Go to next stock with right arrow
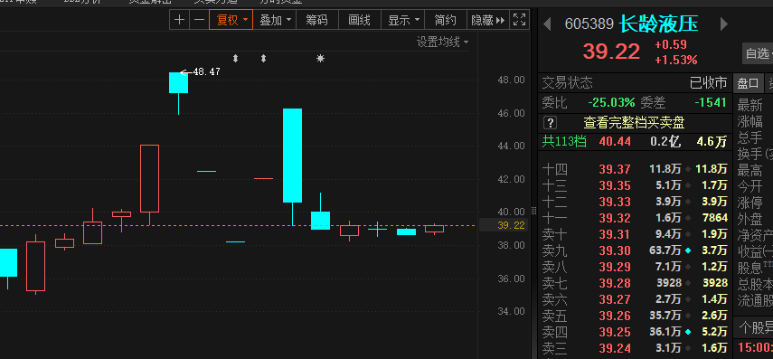 [x=723, y=24]
